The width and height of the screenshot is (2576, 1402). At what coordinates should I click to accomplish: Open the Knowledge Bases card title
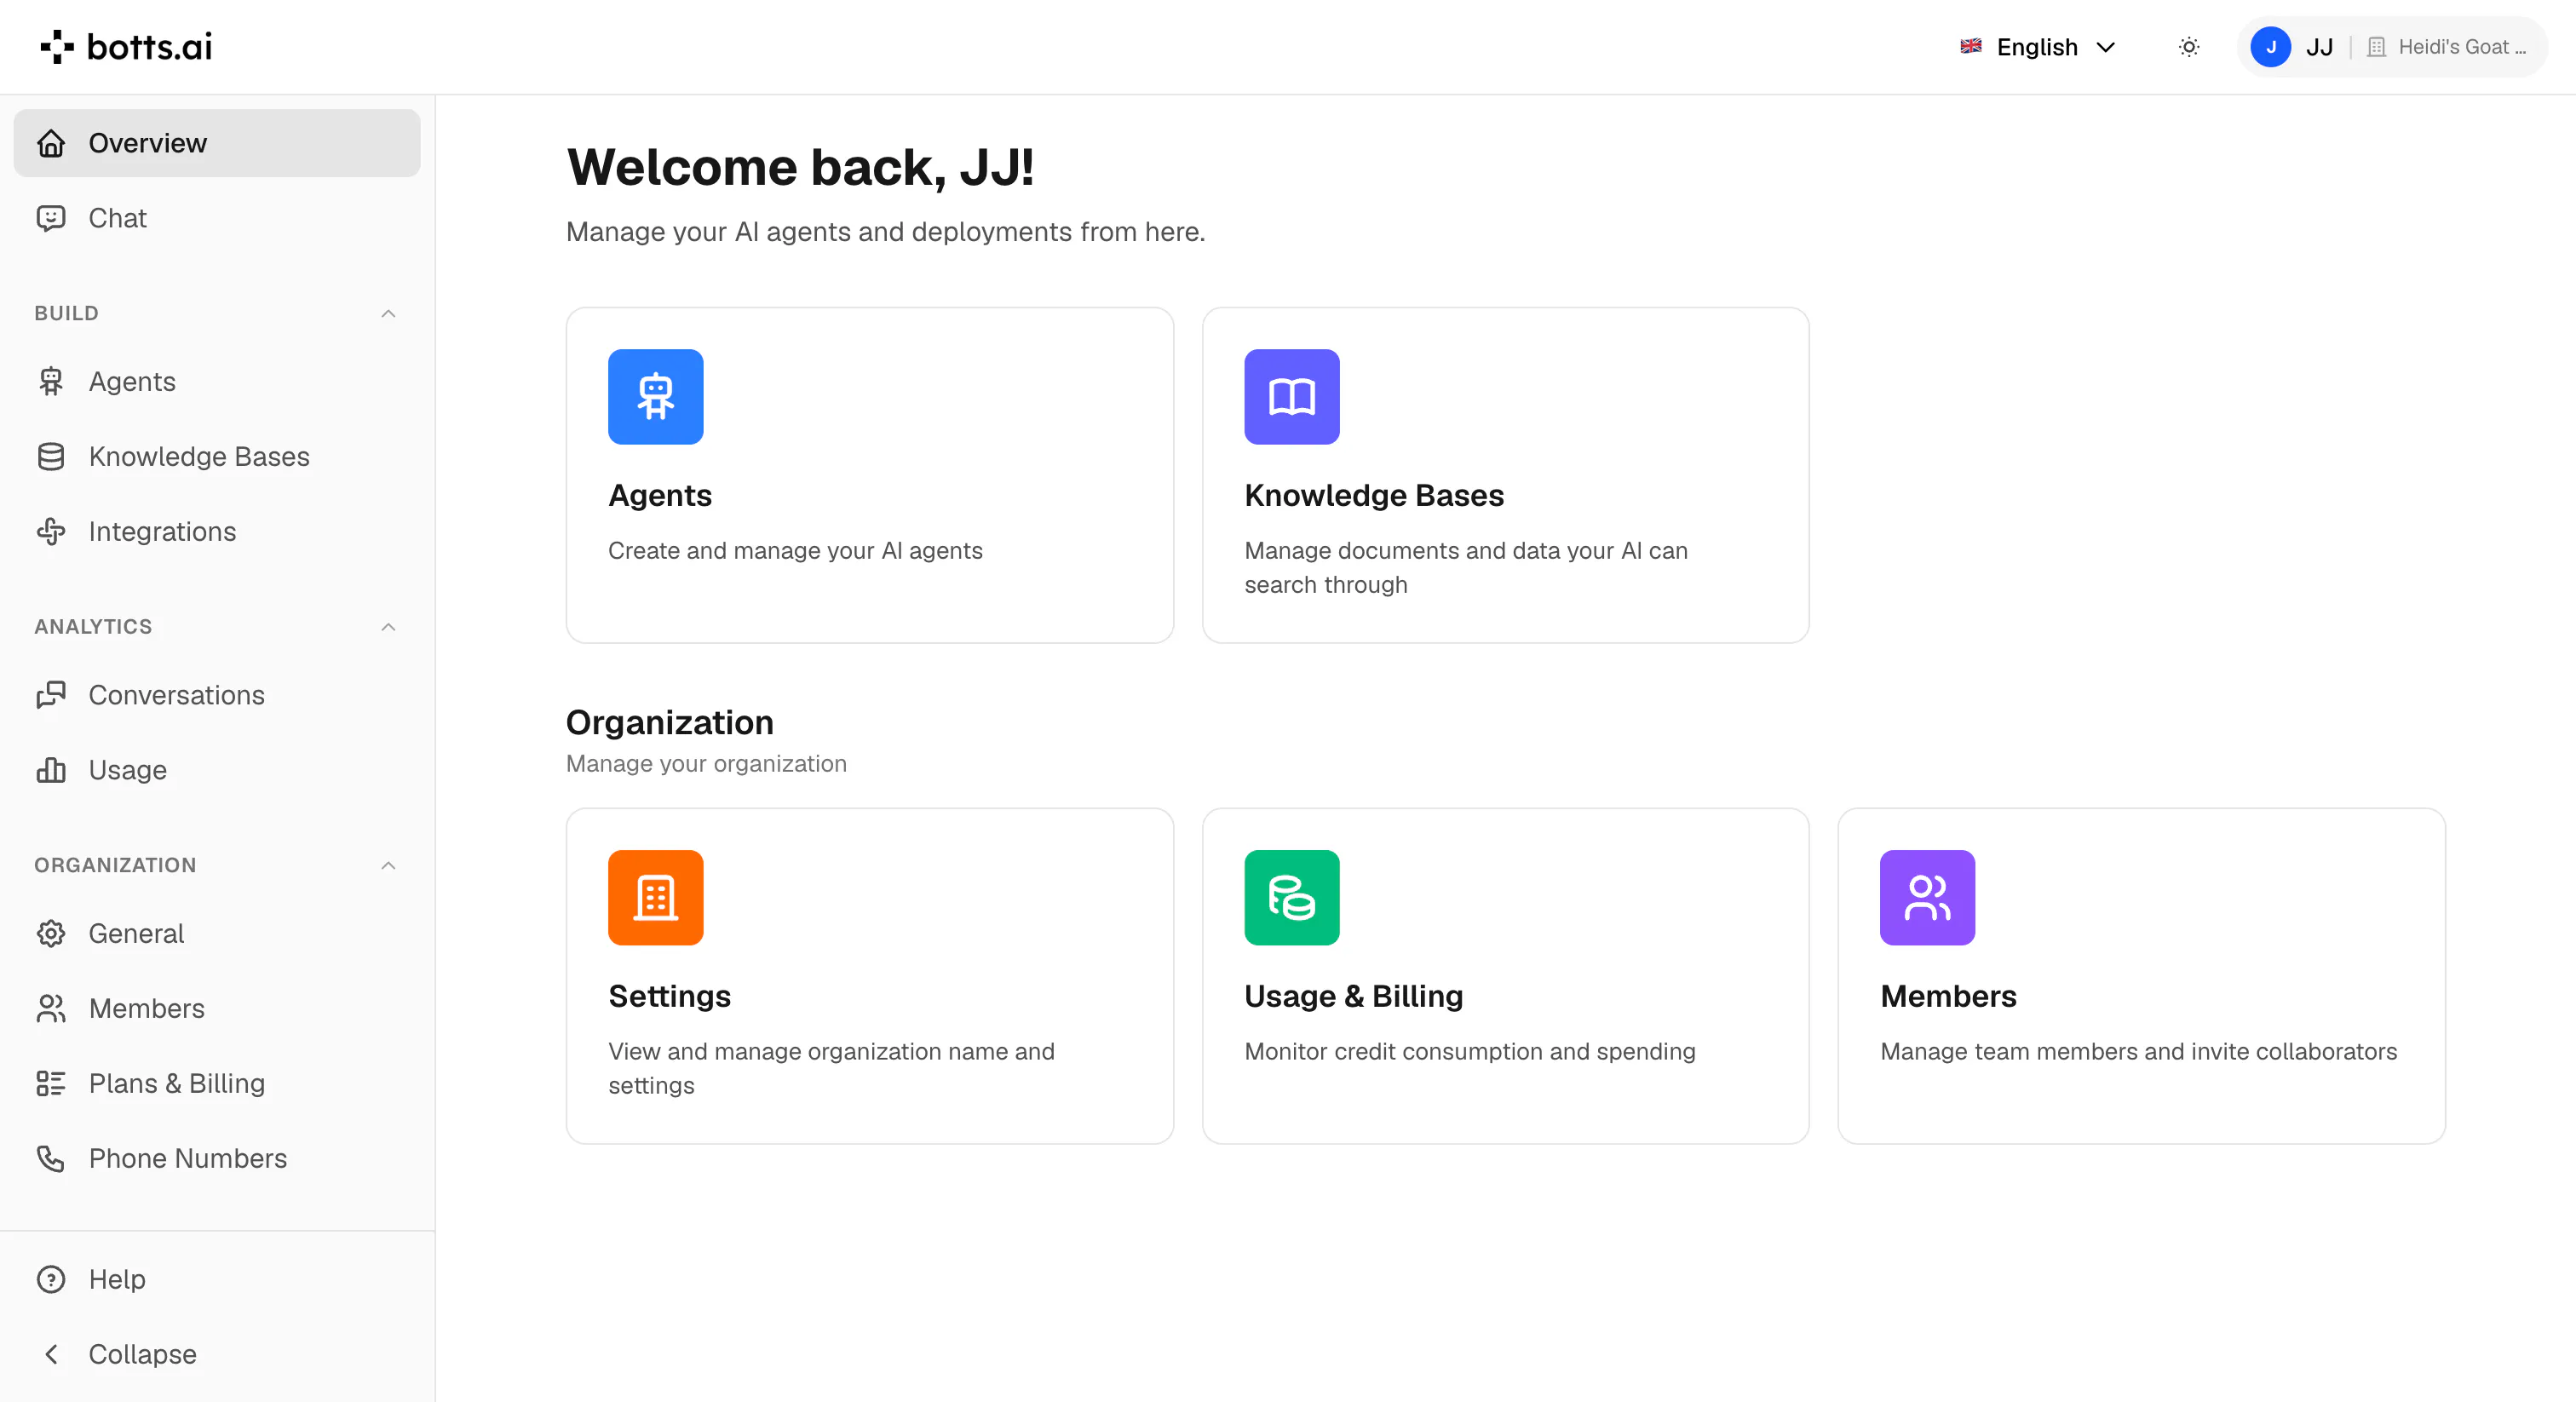pos(1374,496)
